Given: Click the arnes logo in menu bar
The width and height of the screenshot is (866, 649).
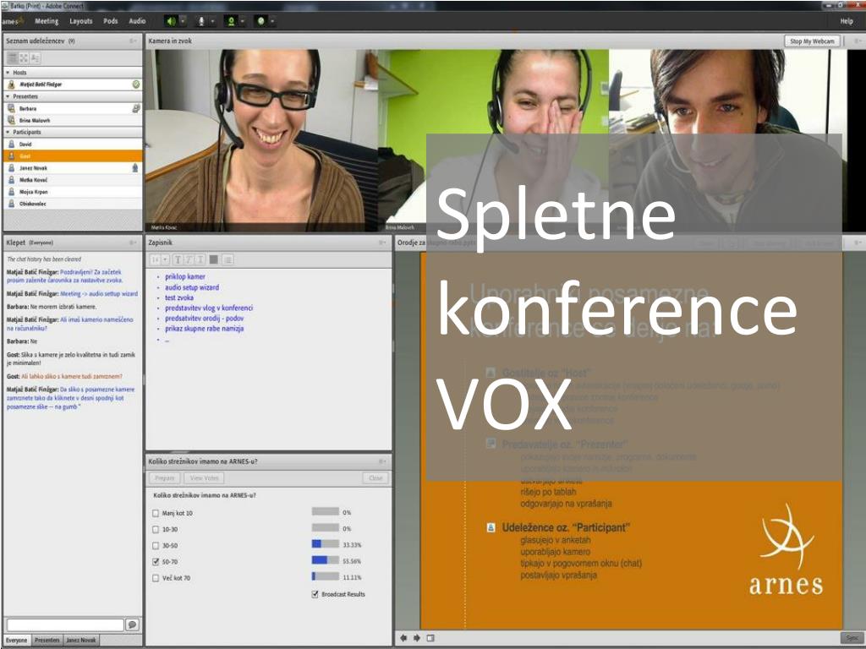Looking at the screenshot, I should [x=12, y=21].
